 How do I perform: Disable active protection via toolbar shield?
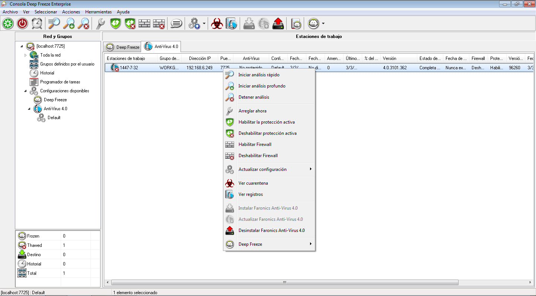130,24
